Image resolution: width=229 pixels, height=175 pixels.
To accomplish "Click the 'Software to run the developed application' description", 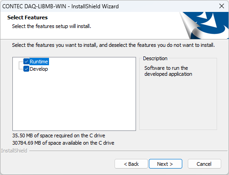I will [168, 71].
